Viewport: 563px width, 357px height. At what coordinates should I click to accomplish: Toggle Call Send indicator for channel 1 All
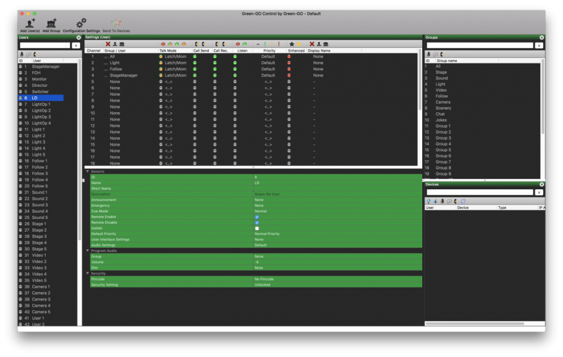pos(195,57)
